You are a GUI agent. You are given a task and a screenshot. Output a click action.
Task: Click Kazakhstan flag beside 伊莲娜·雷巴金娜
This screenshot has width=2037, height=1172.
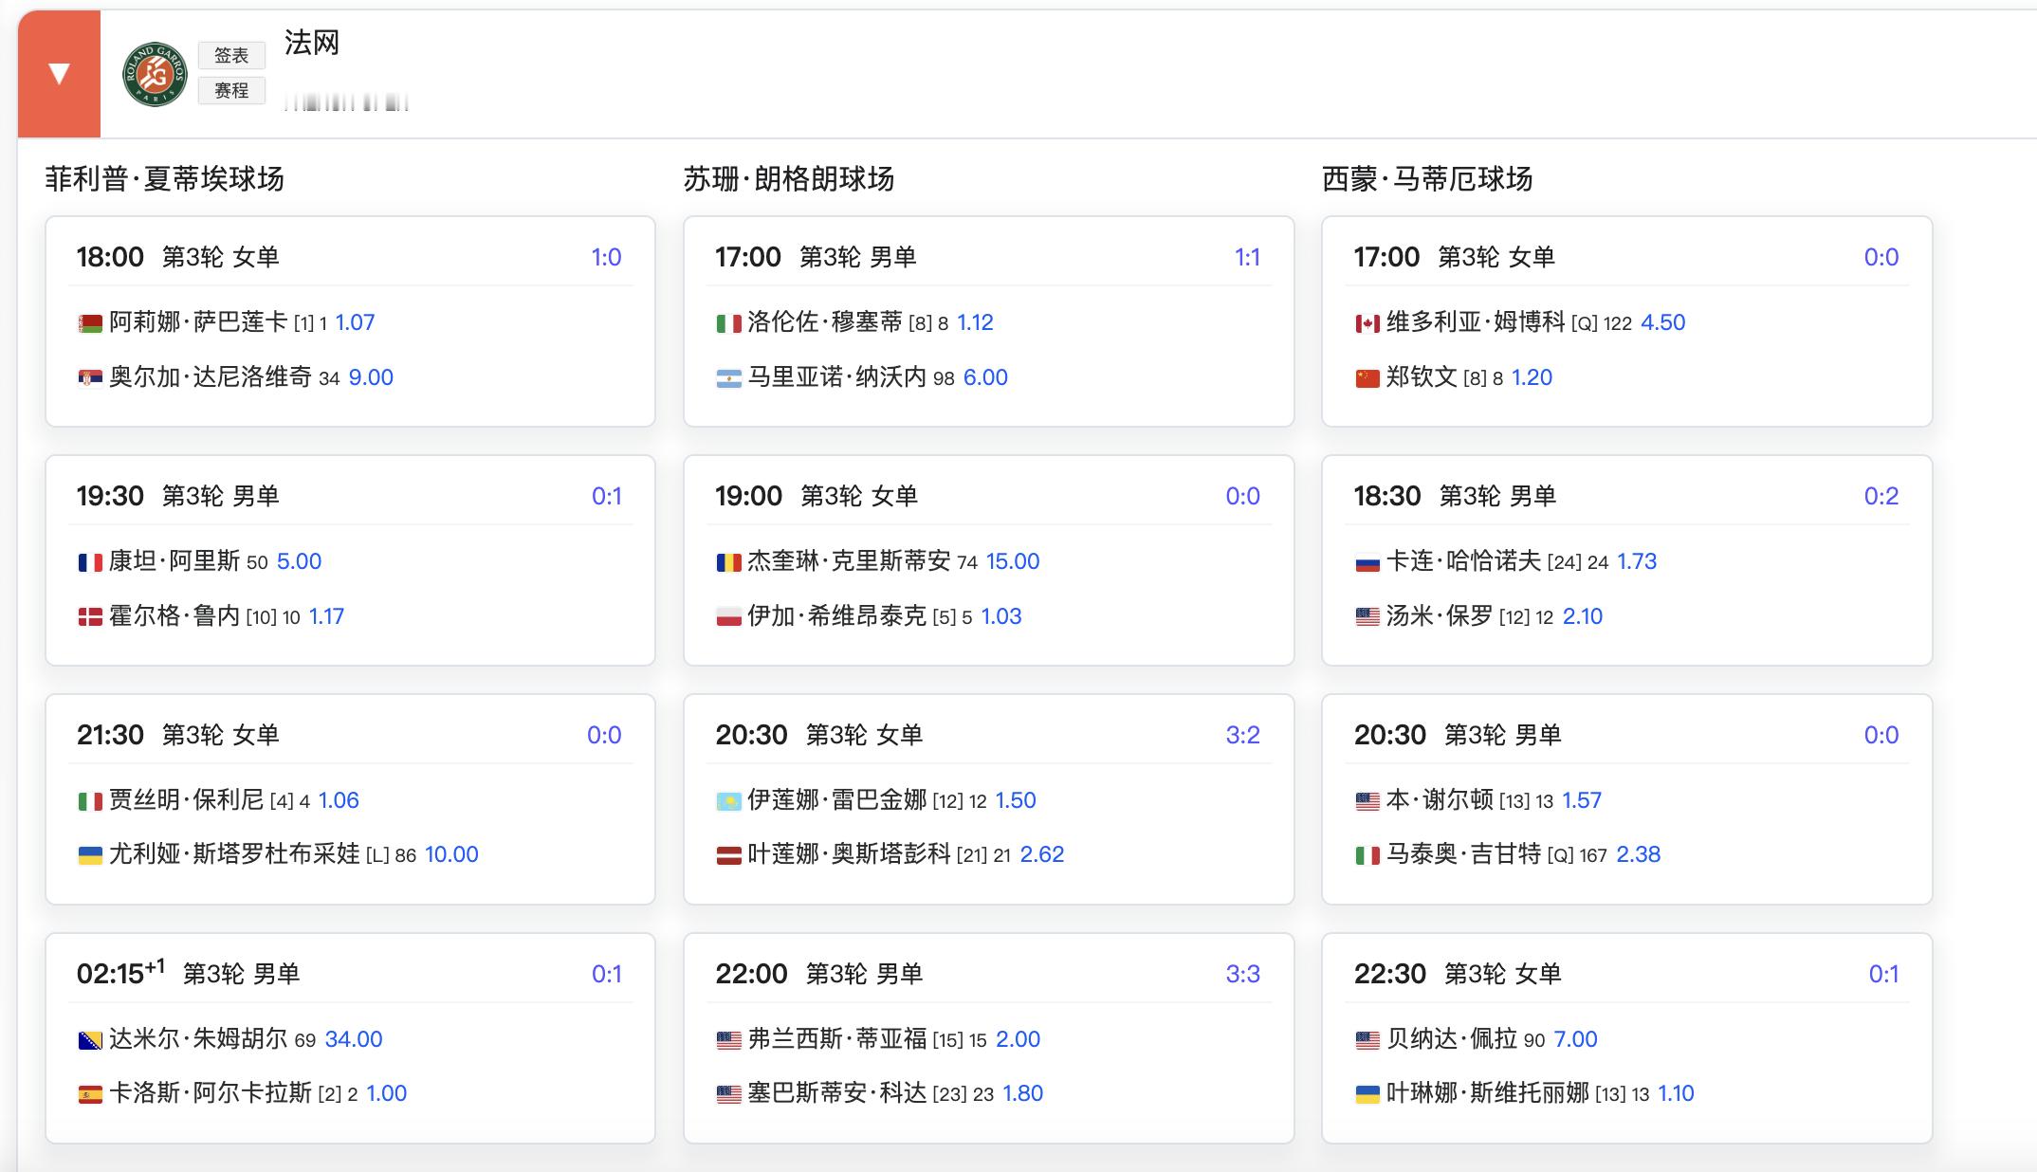(728, 802)
